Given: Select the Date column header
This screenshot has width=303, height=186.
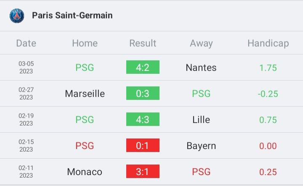Looking at the screenshot, I should tap(26, 43).
